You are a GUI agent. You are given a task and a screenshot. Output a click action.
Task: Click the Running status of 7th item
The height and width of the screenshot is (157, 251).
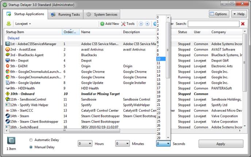[184, 77]
